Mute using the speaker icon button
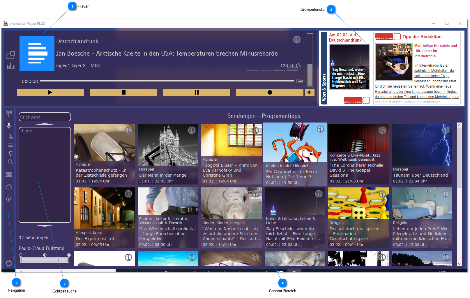The image size is (470, 298). (310, 92)
